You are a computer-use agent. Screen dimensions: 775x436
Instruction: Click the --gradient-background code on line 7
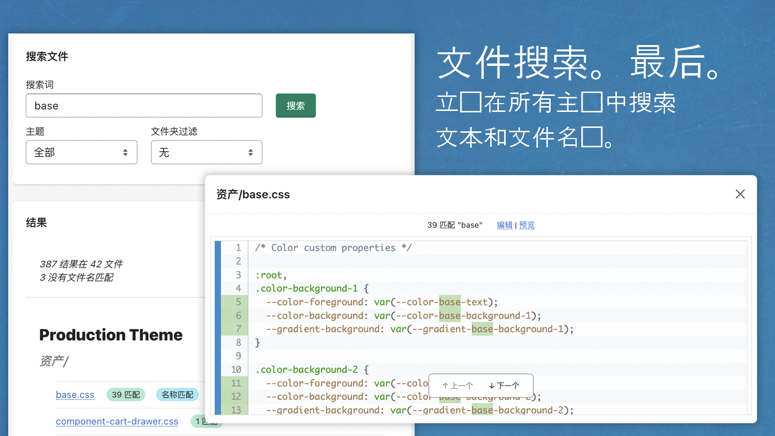coord(419,329)
